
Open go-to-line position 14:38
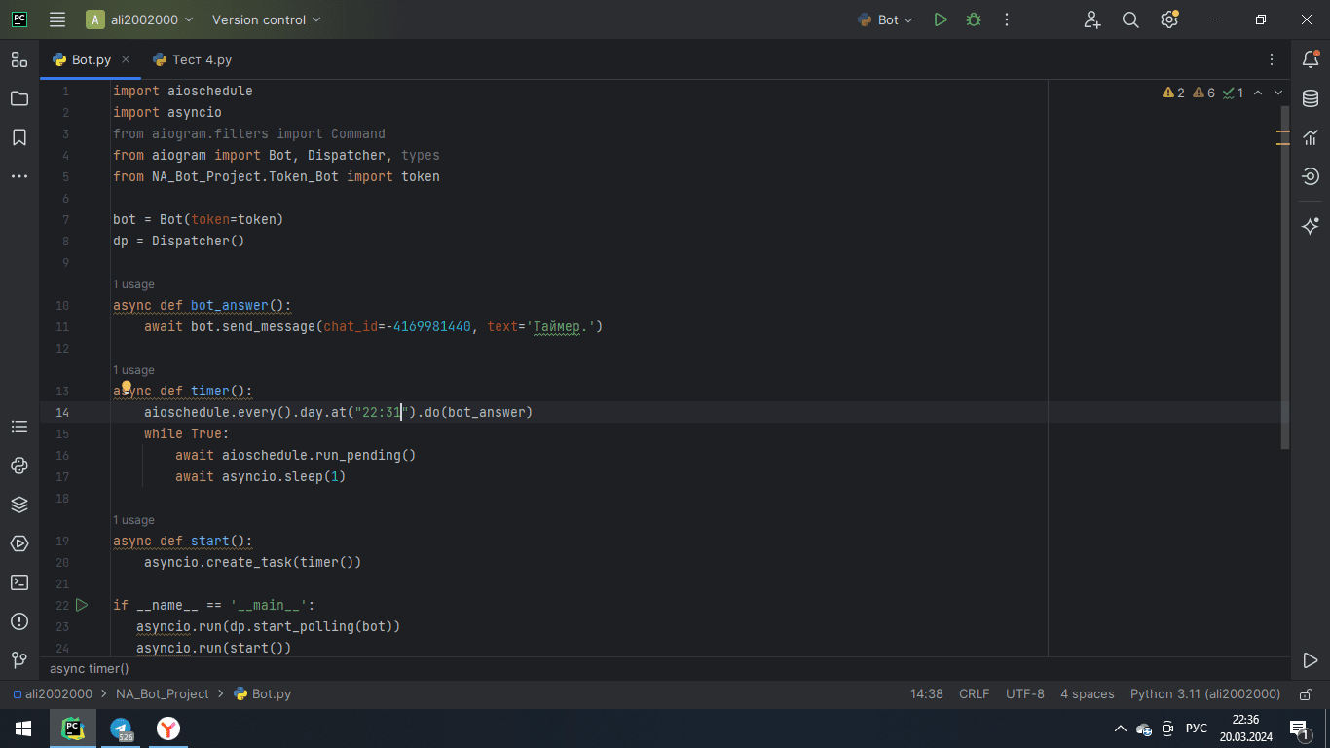927,694
